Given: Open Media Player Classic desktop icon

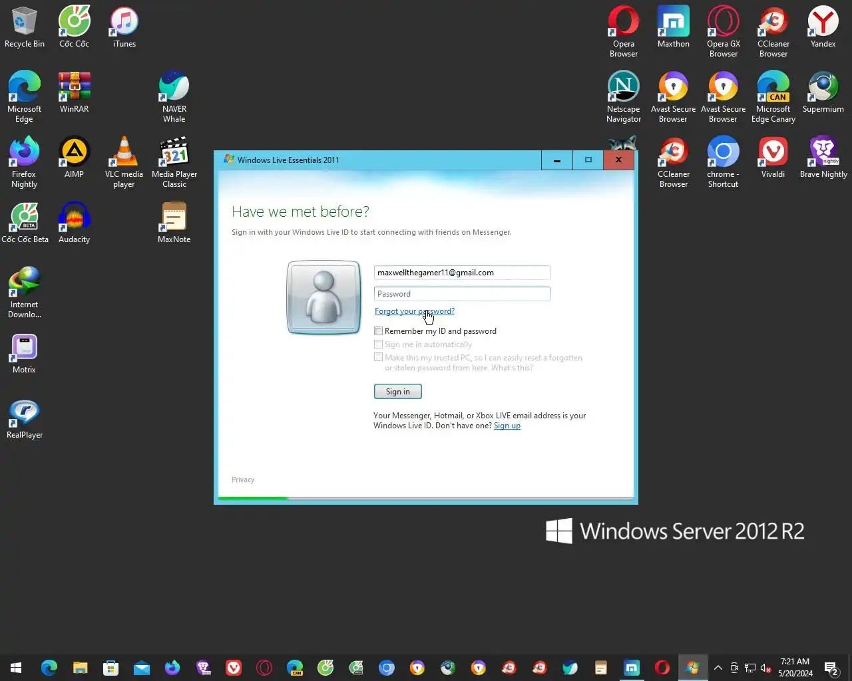Looking at the screenshot, I should [174, 162].
